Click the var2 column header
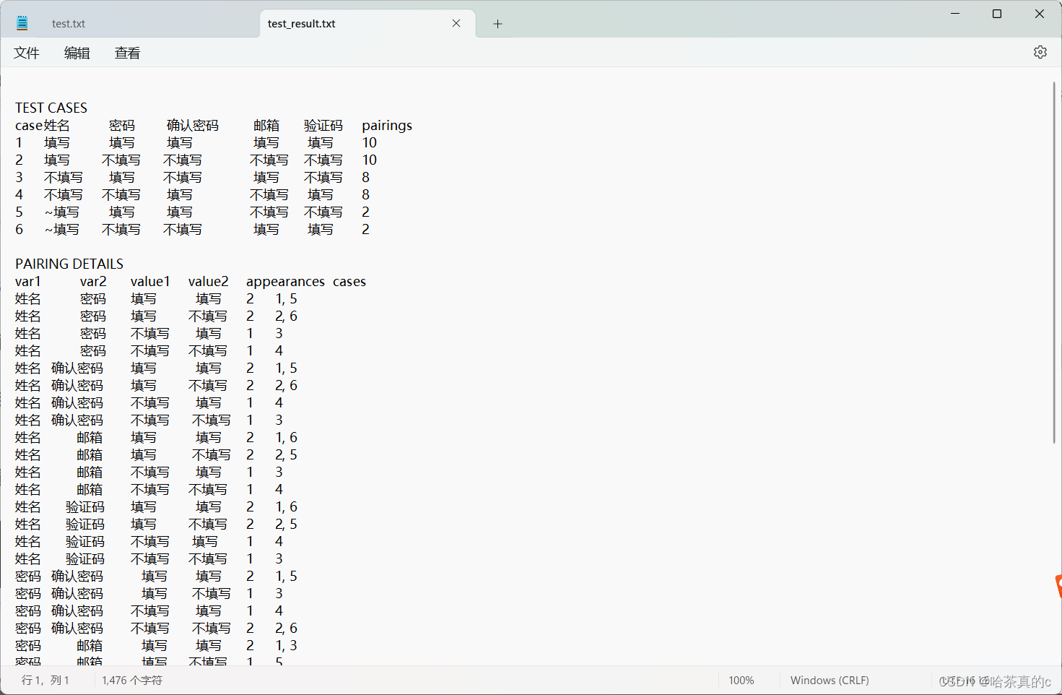This screenshot has width=1062, height=695. point(93,281)
